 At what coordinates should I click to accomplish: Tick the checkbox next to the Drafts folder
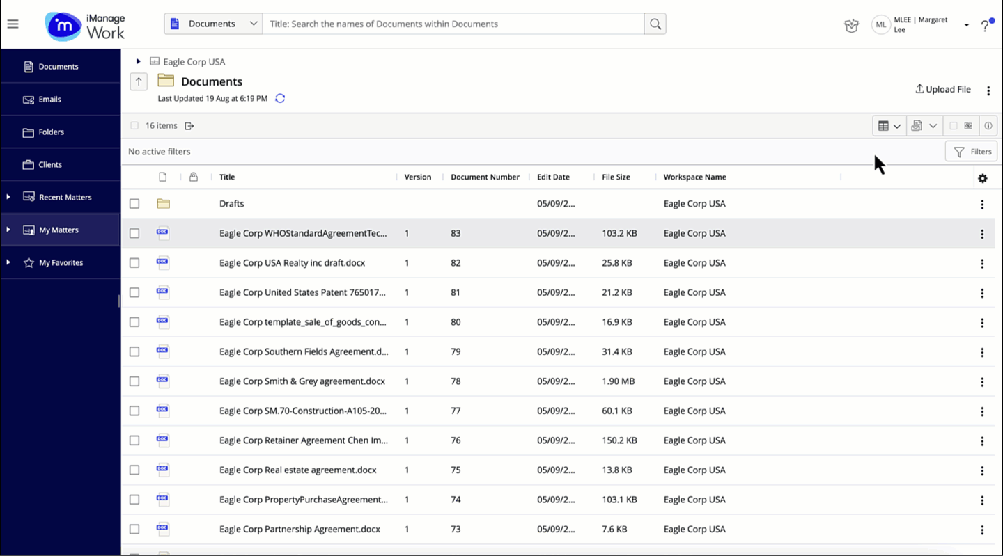(134, 204)
